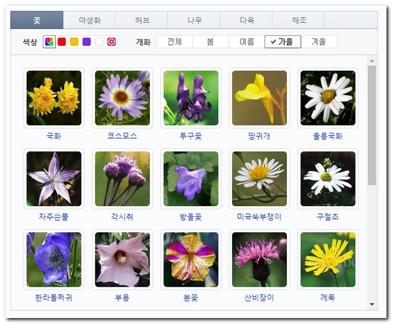Open the 코스모스 text link
Viewport: 393px width, 324px height.
click(x=122, y=136)
